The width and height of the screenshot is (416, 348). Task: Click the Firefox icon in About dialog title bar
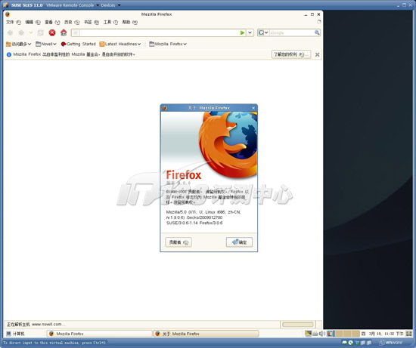tap(164, 108)
